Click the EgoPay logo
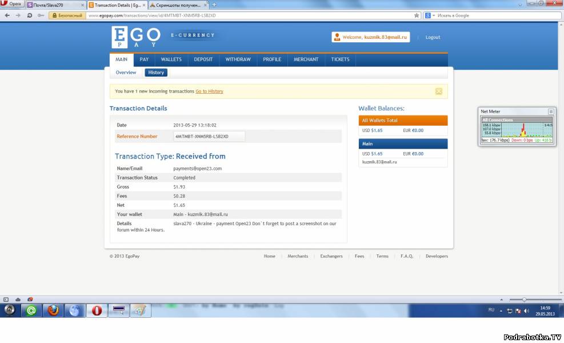 pyautogui.click(x=136, y=37)
